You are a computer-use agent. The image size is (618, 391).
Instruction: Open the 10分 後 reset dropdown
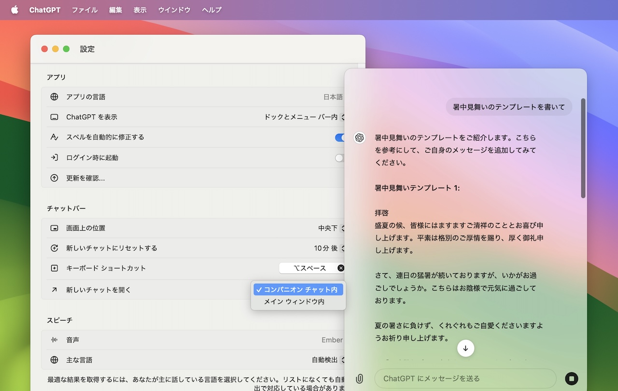pyautogui.click(x=330, y=248)
